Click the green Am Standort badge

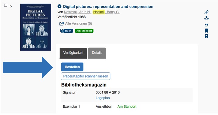coord(84,31)
